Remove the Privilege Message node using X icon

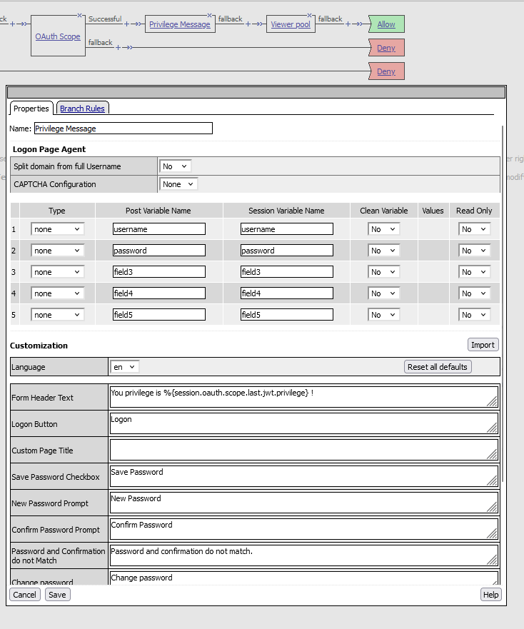(x=210, y=14)
